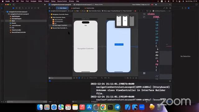The height and width of the screenshot is (112, 199).
Task: Click Clean Finished activity status
Action: 141,5
